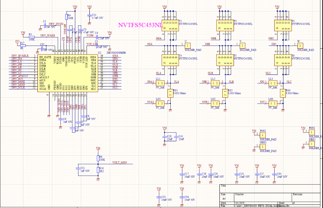Click capacitor C5 on VCP_LSD
The height and width of the screenshot is (208, 323).
click(96, 46)
